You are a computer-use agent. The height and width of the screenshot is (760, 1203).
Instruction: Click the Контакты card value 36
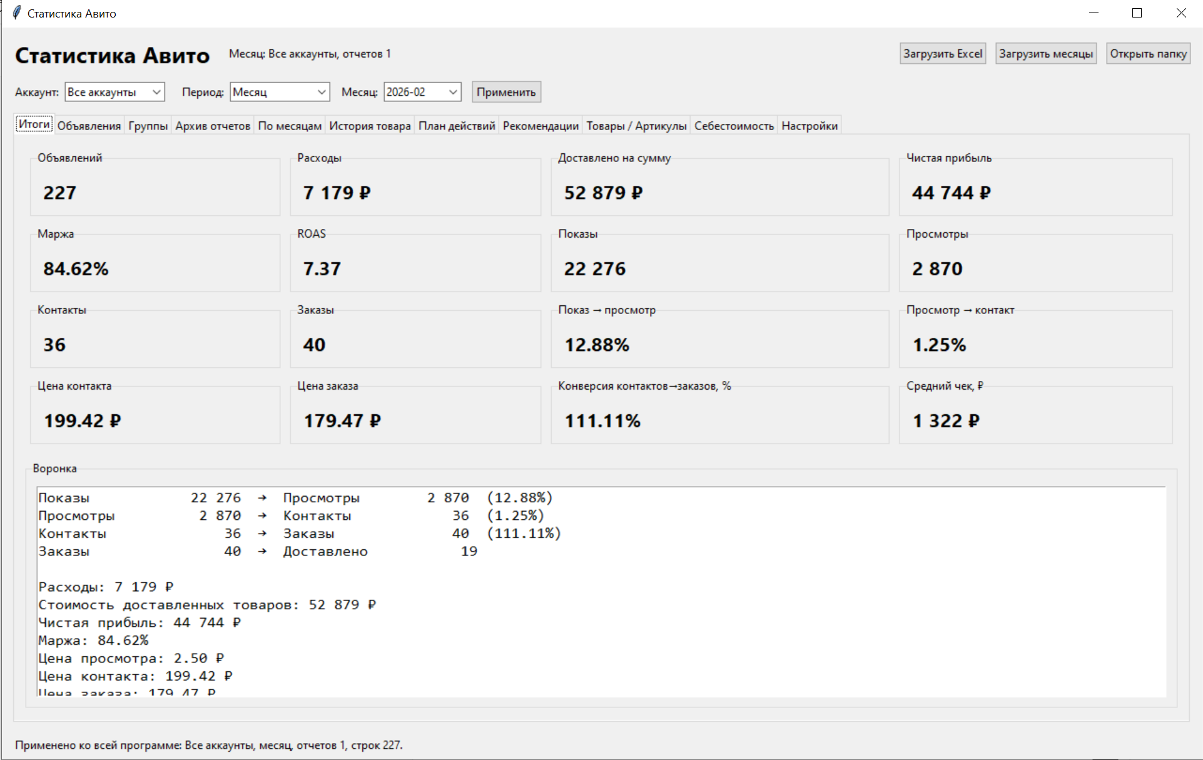click(x=54, y=345)
